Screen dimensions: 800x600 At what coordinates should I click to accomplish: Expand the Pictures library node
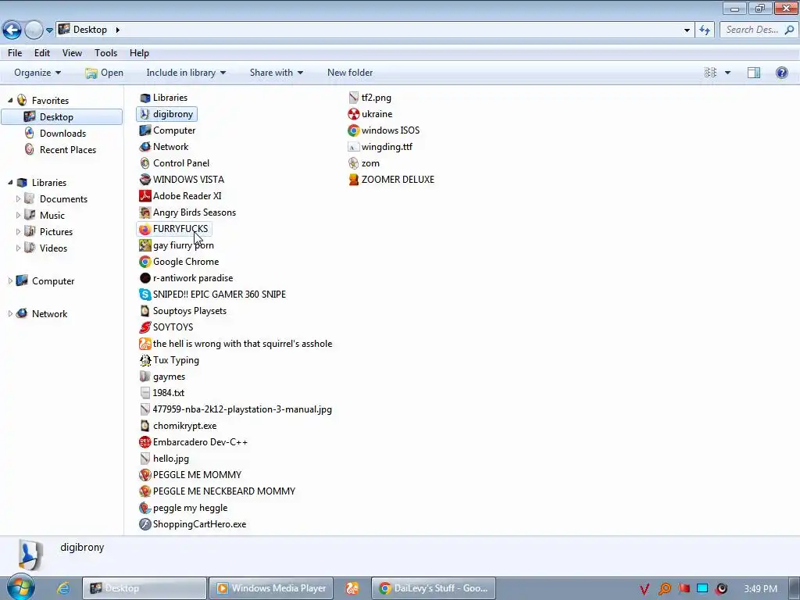coord(19,231)
